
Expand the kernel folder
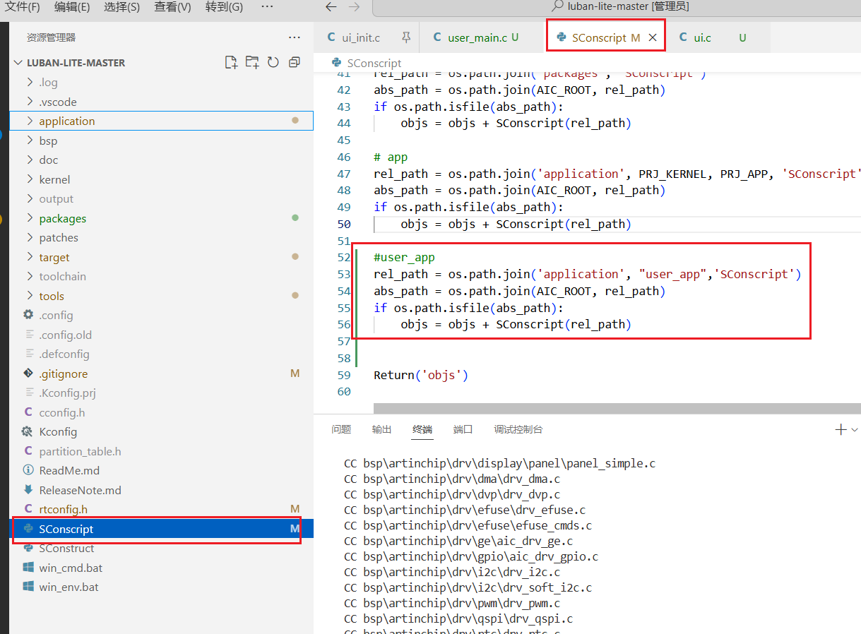pyautogui.click(x=161, y=179)
